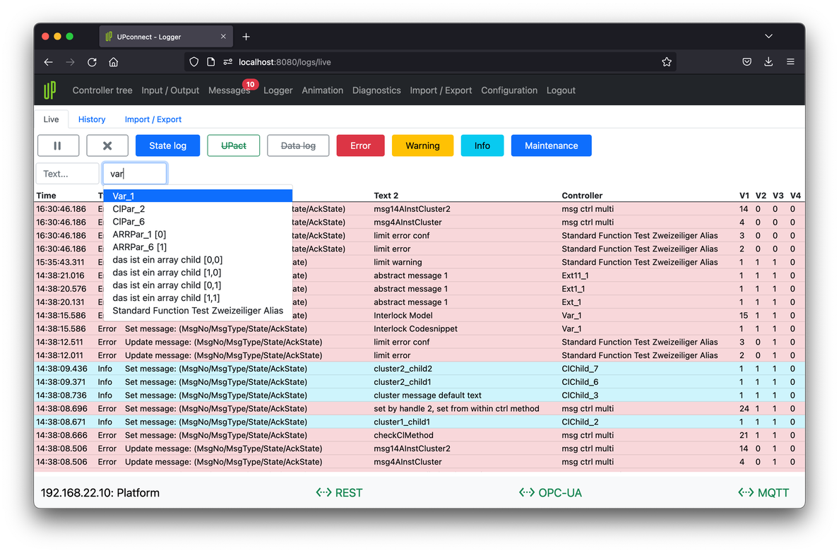Toggle the State log filter
839x553 pixels.
167,145
